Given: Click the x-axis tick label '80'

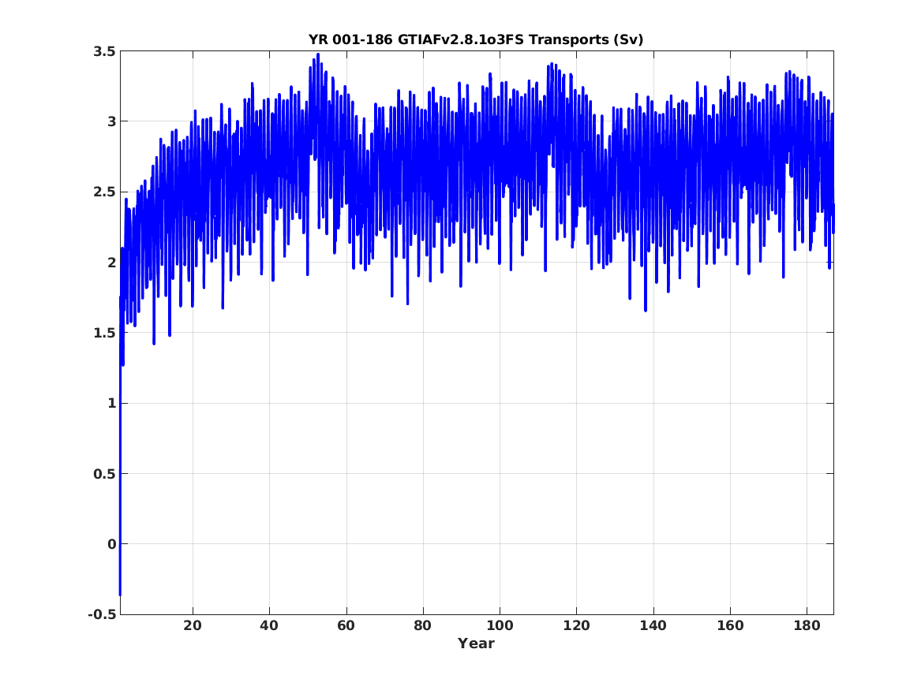Looking at the screenshot, I should tap(422, 626).
